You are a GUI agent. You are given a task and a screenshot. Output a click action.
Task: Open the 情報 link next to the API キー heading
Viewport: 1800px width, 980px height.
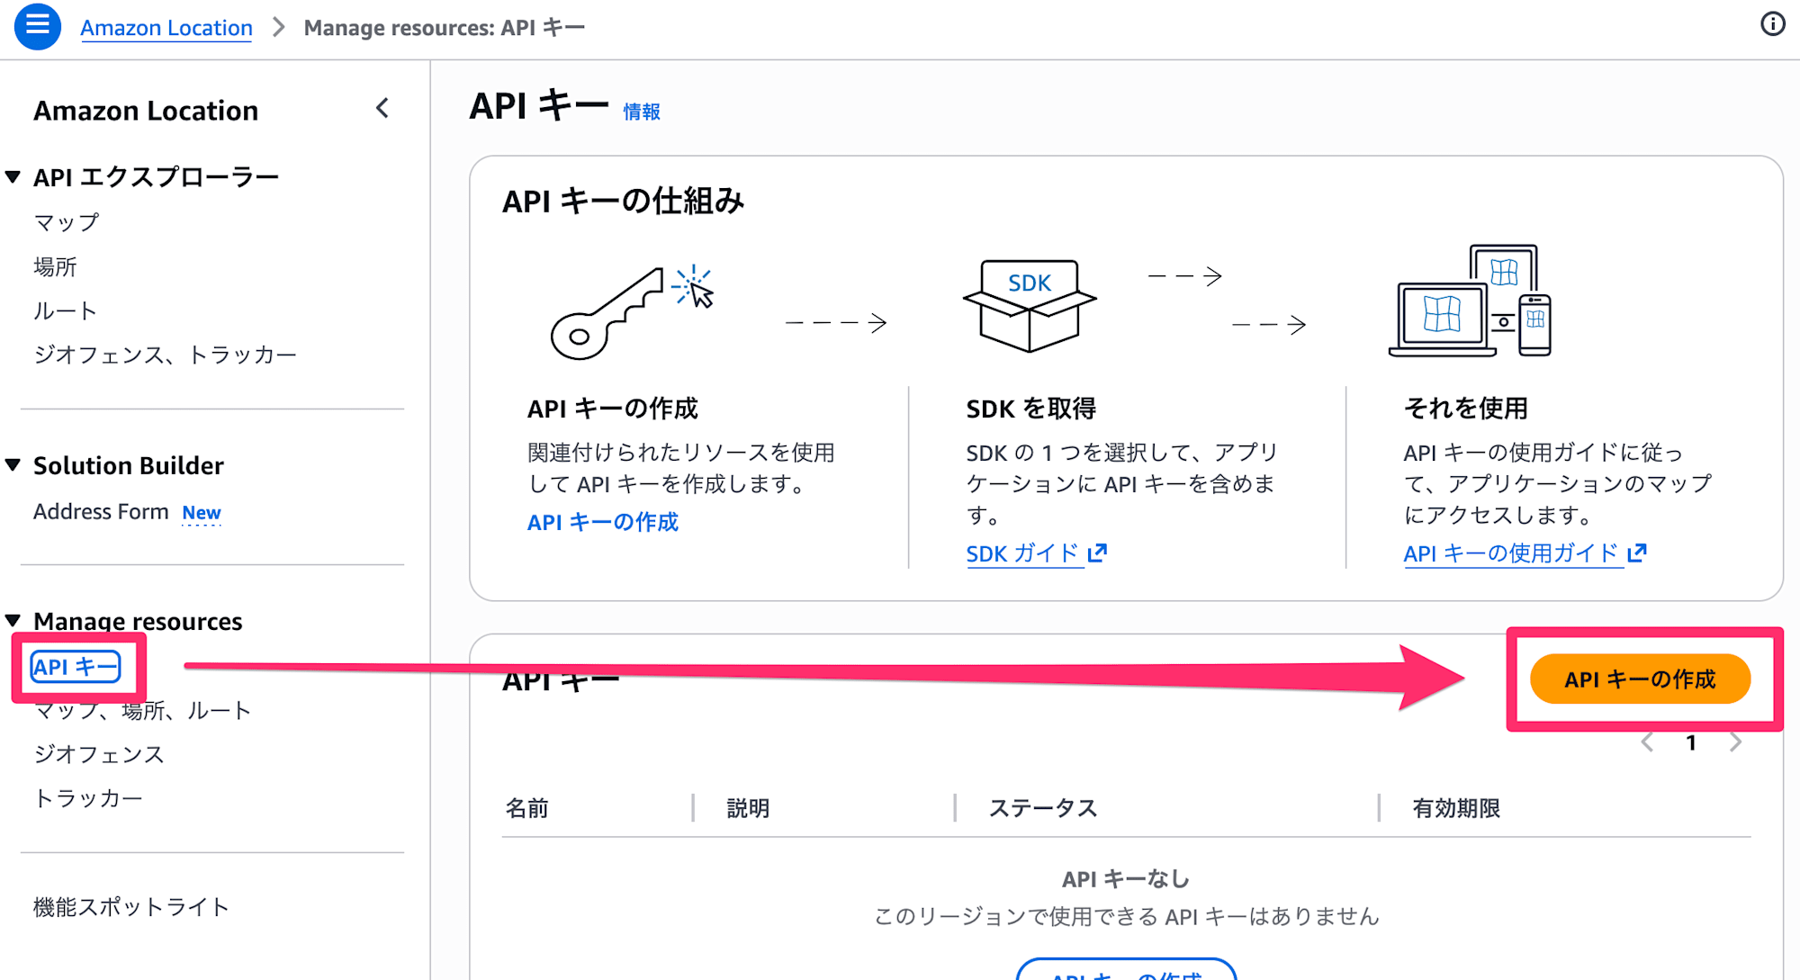pyautogui.click(x=642, y=112)
